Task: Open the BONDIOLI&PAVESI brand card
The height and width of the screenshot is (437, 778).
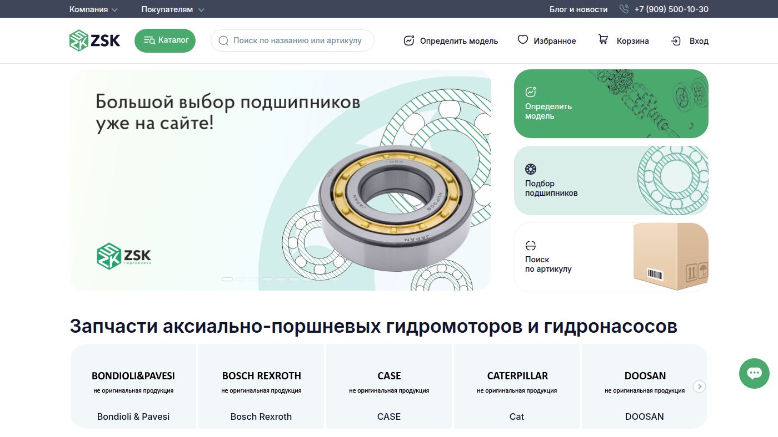Action: pyautogui.click(x=133, y=386)
